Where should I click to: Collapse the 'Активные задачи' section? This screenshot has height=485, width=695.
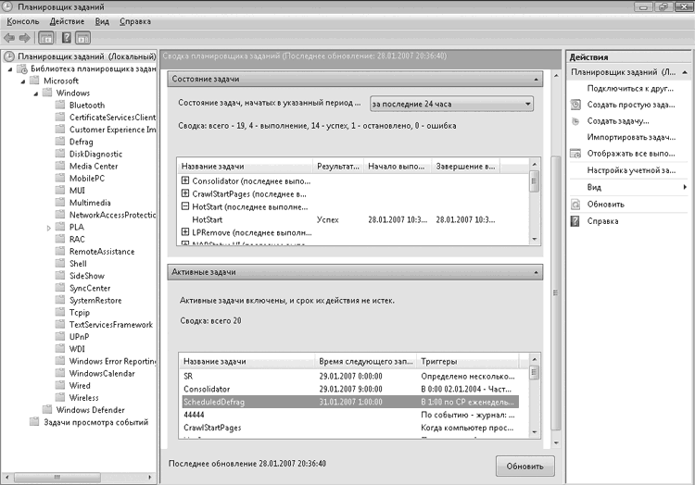point(536,272)
